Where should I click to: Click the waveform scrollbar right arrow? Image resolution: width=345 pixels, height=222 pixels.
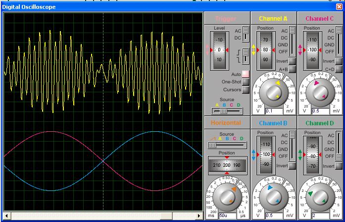point(199,216)
